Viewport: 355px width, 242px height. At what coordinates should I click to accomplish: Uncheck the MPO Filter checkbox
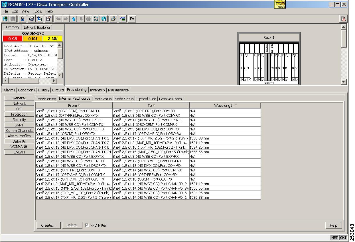pyautogui.click(x=87, y=225)
